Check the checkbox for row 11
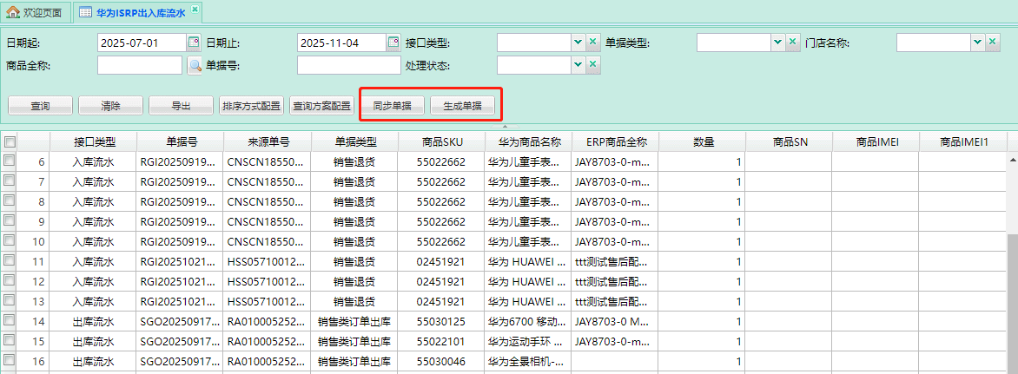Image resolution: width=1018 pixels, height=374 pixels. (x=10, y=261)
